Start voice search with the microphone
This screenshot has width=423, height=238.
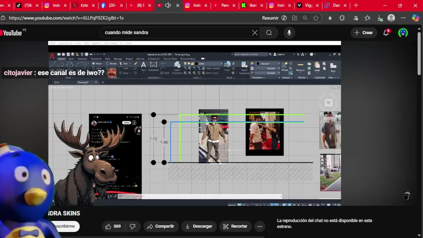pos(289,32)
